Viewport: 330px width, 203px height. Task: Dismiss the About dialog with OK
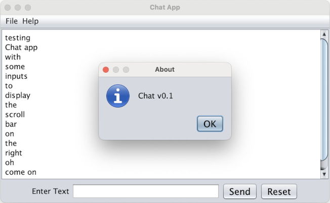tap(210, 124)
